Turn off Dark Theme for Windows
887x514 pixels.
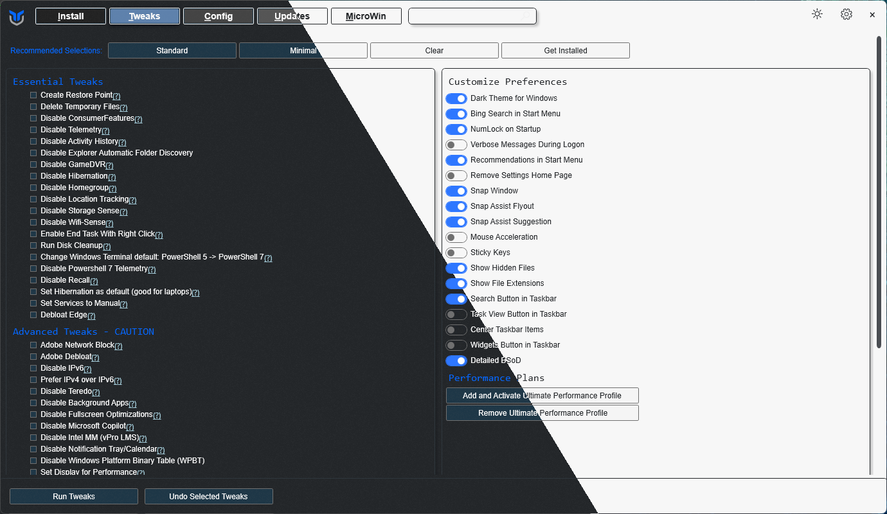click(x=456, y=98)
